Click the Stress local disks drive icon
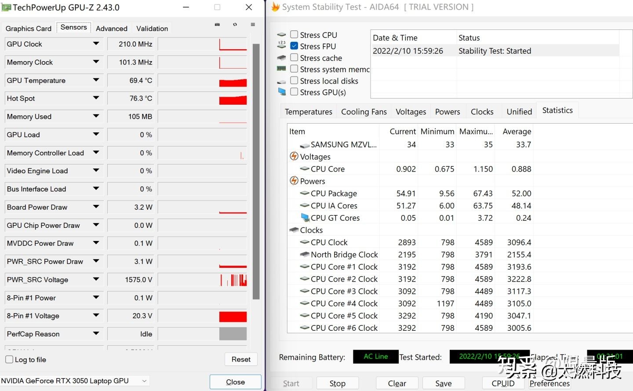 pyautogui.click(x=282, y=82)
